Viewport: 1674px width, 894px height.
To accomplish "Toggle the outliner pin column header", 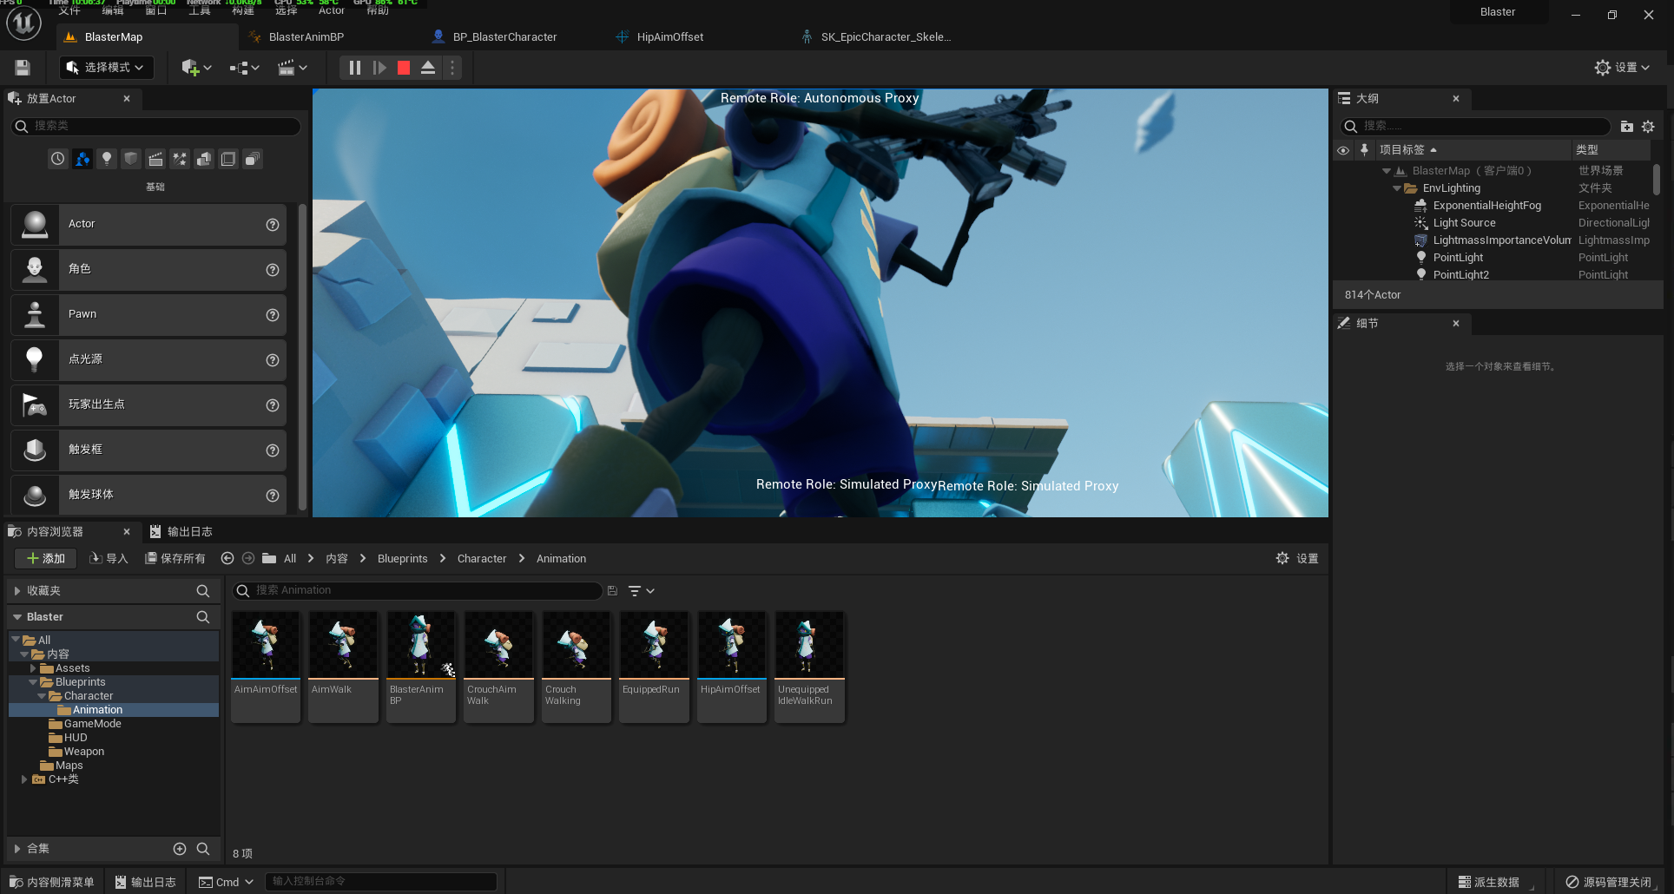I will [x=1364, y=150].
